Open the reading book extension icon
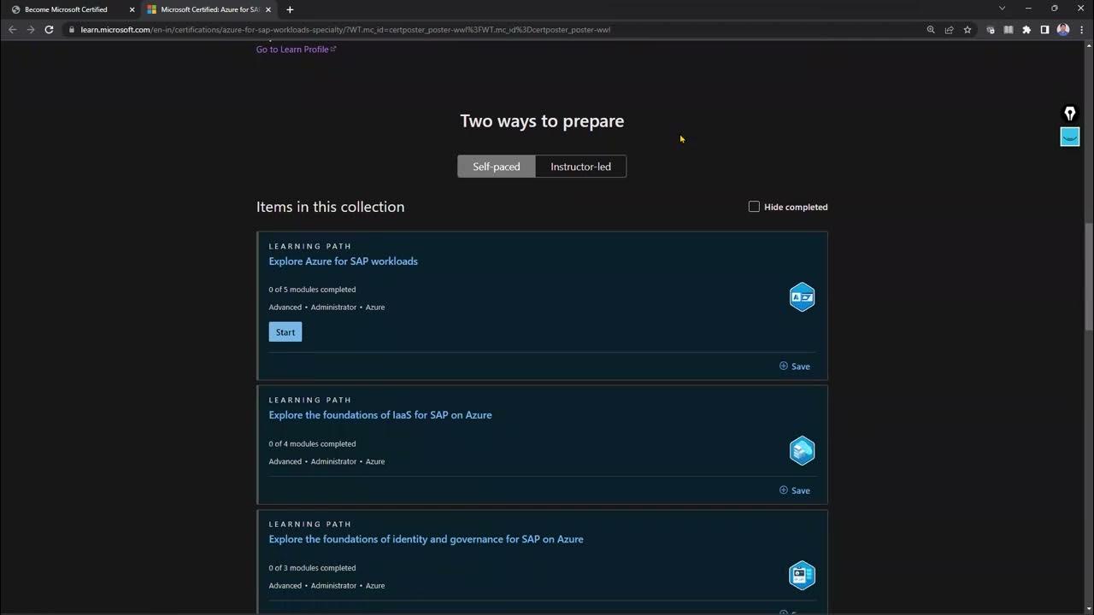 [x=1009, y=30]
